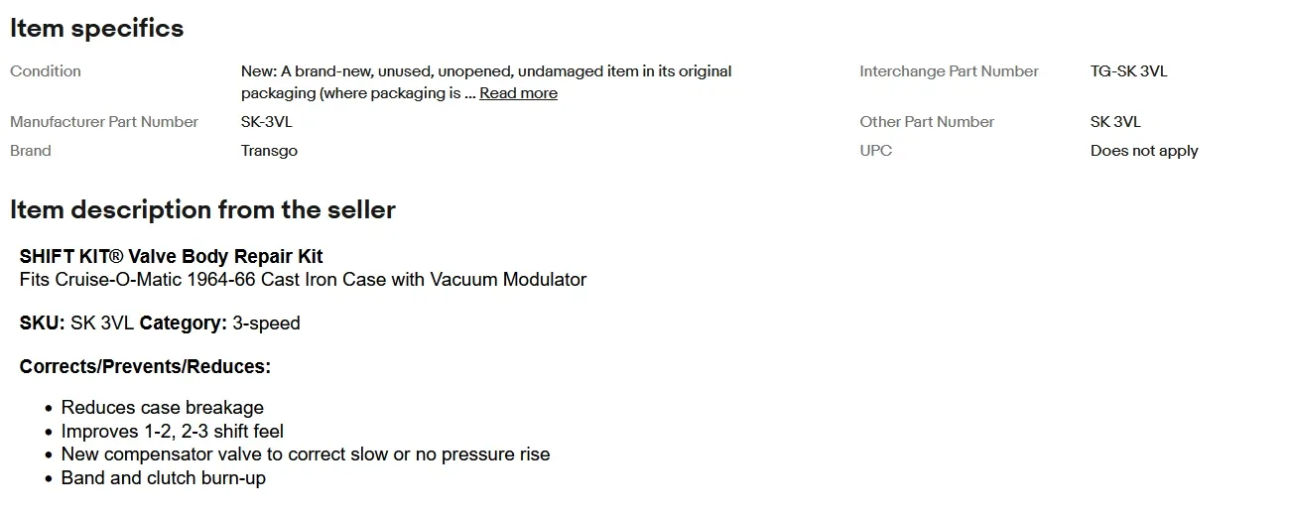
Task: Click the SHIFT KIT Valve Body Repair Kit title
Action: click(172, 256)
